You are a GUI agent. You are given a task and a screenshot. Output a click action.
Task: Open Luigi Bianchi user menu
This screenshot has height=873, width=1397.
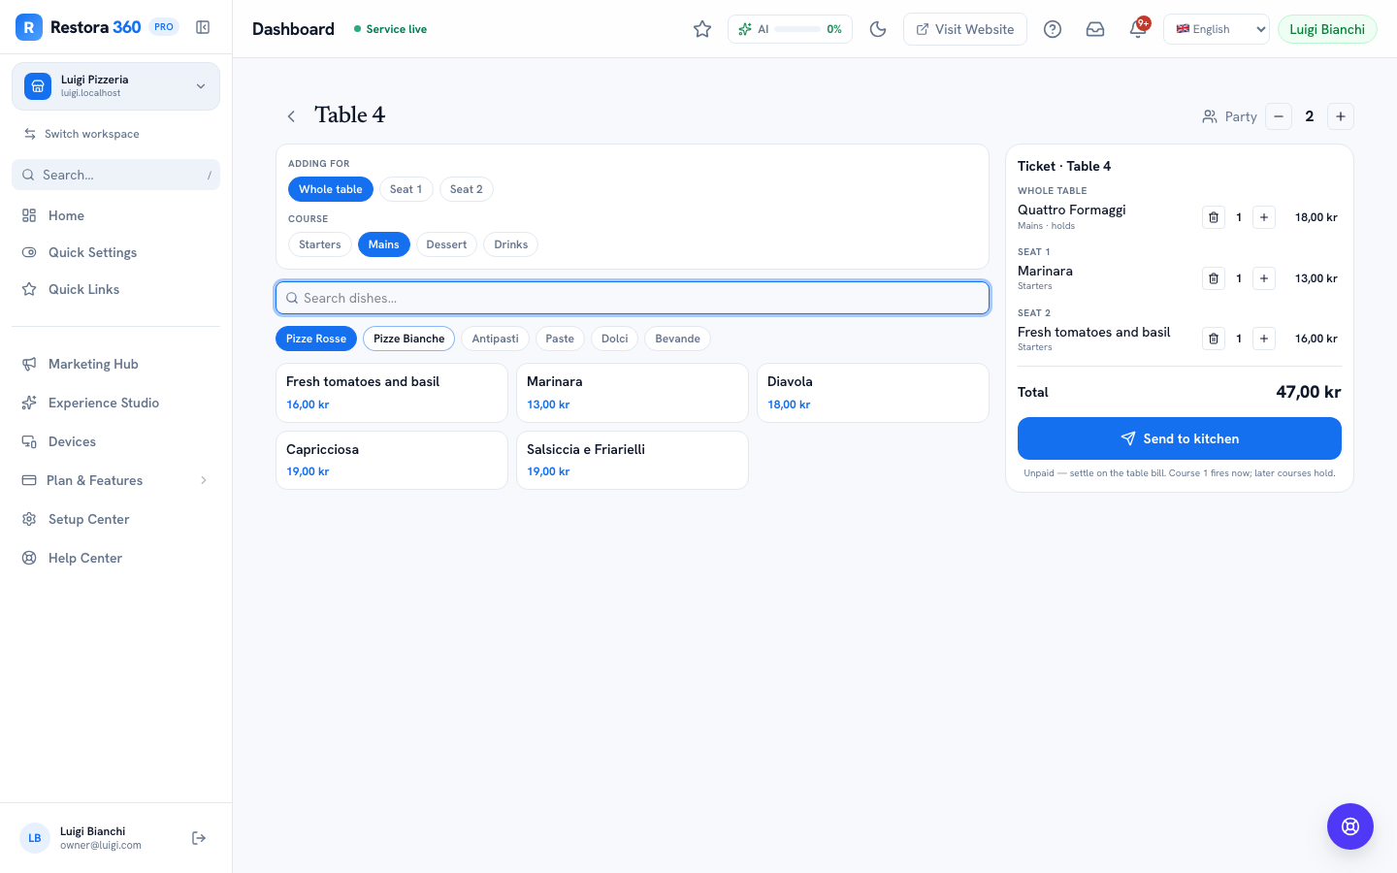[1327, 29]
